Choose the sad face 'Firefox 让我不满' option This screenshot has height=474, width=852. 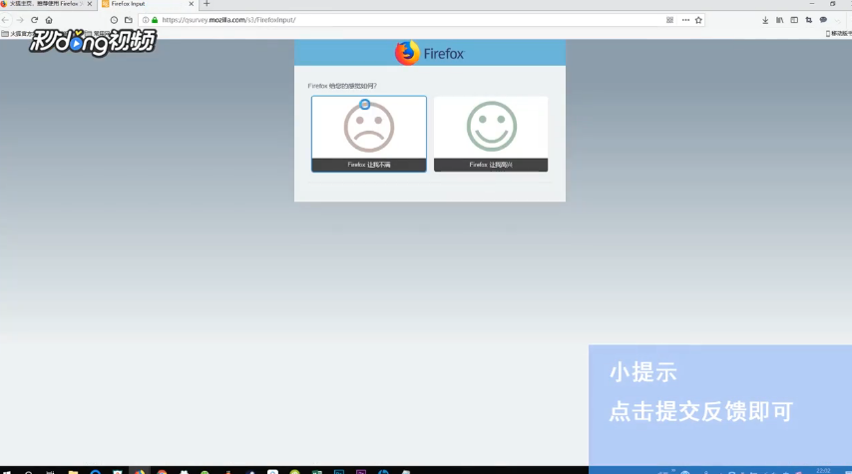[369, 134]
